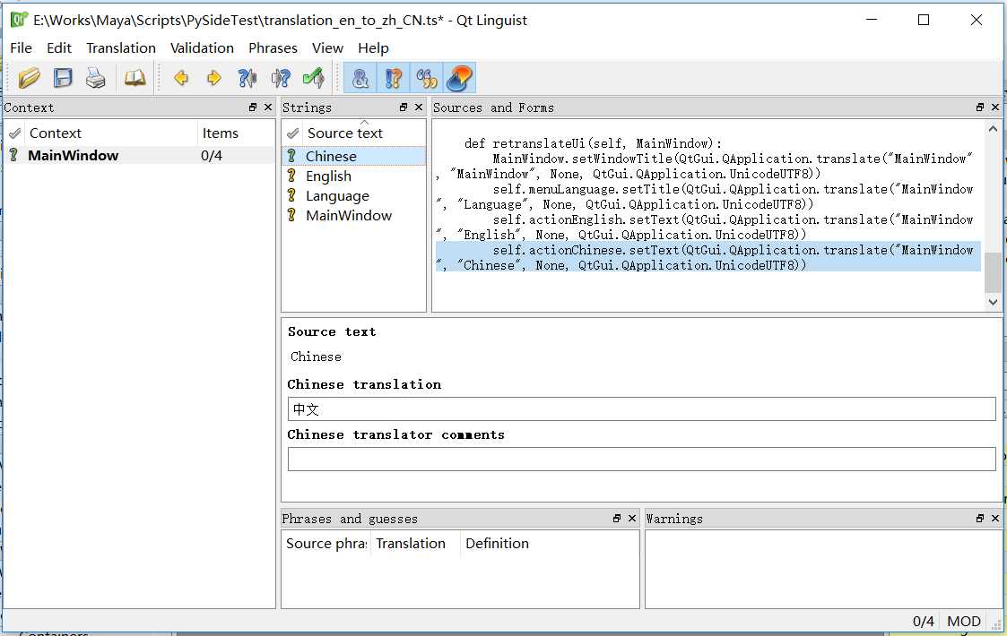Click the next unfinished item icon
Screen dimensions: 1007x636
click(x=281, y=78)
